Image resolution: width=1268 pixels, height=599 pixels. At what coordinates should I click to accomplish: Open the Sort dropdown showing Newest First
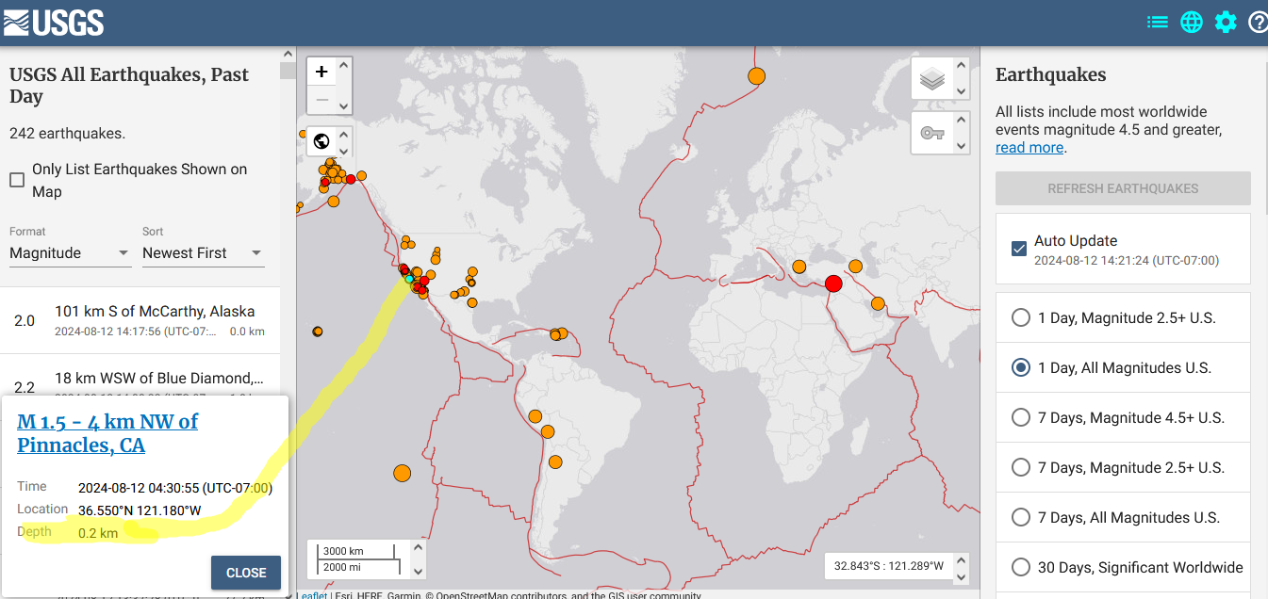tap(203, 253)
